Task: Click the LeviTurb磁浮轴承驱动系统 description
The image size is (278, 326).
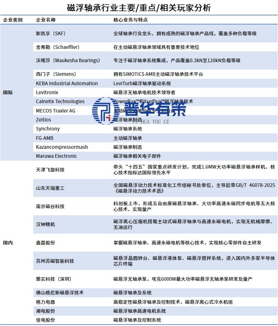Action: tap(142, 83)
